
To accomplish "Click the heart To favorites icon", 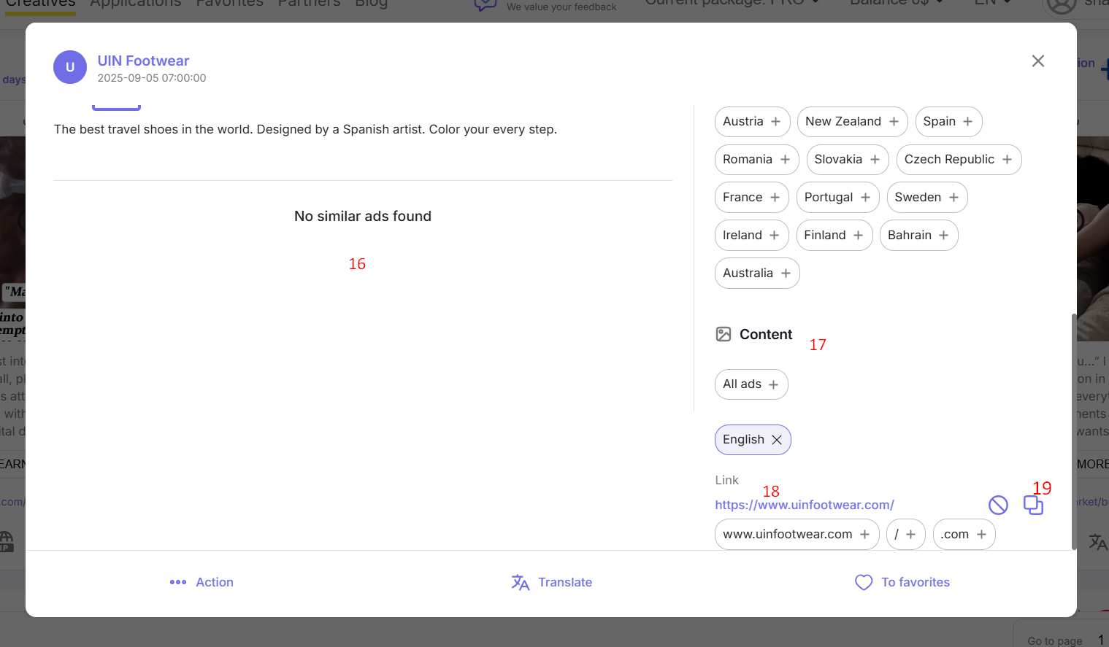I will pos(864,582).
